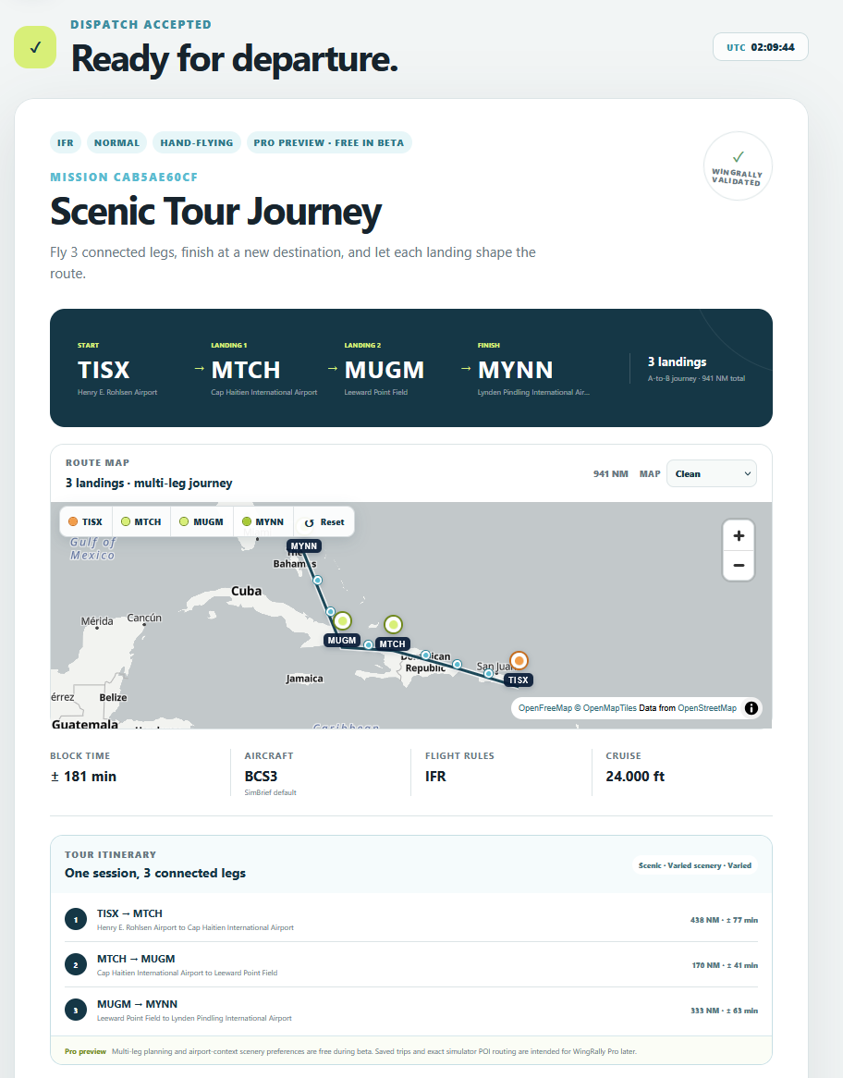Select itinerary leg 1 TISX to MTCH
The height and width of the screenshot is (1078, 843).
coord(411,919)
